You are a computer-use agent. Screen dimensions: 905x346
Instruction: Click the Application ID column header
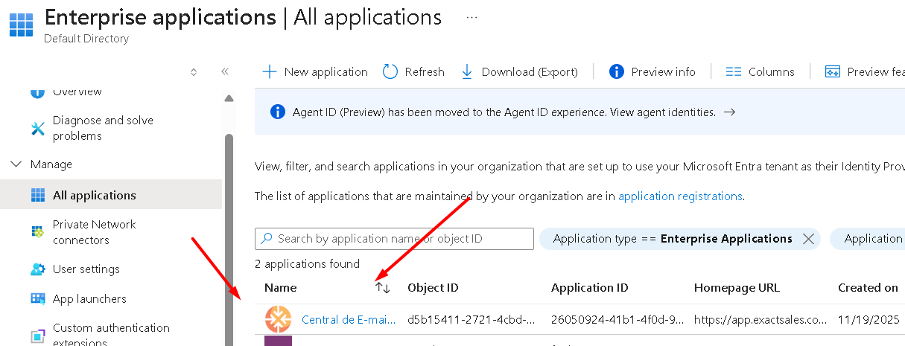(589, 287)
